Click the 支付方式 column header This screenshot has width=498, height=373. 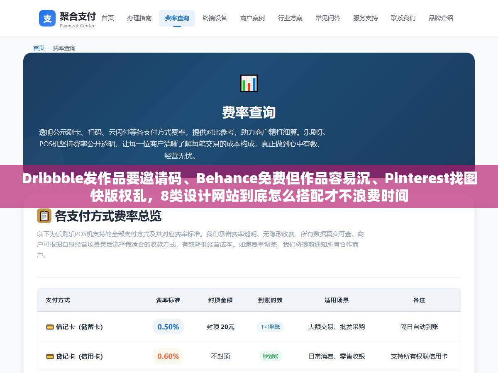pyautogui.click(x=58, y=300)
